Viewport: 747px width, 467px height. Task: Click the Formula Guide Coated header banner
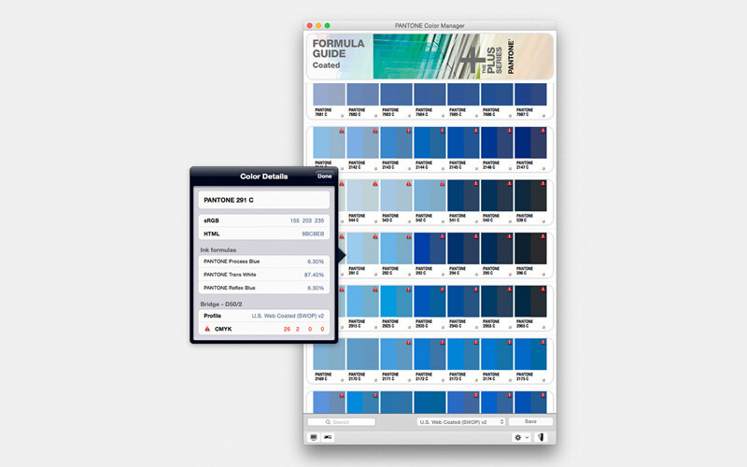430,56
